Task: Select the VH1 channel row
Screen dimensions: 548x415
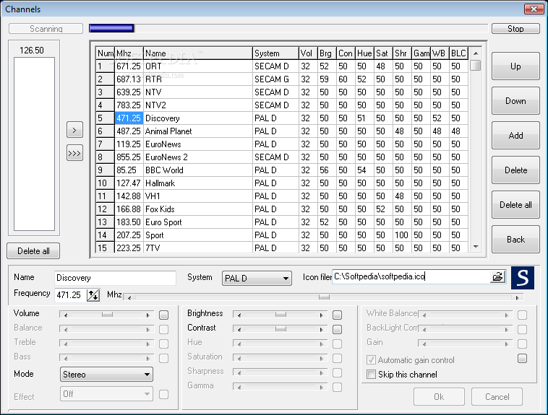Action: [x=282, y=196]
